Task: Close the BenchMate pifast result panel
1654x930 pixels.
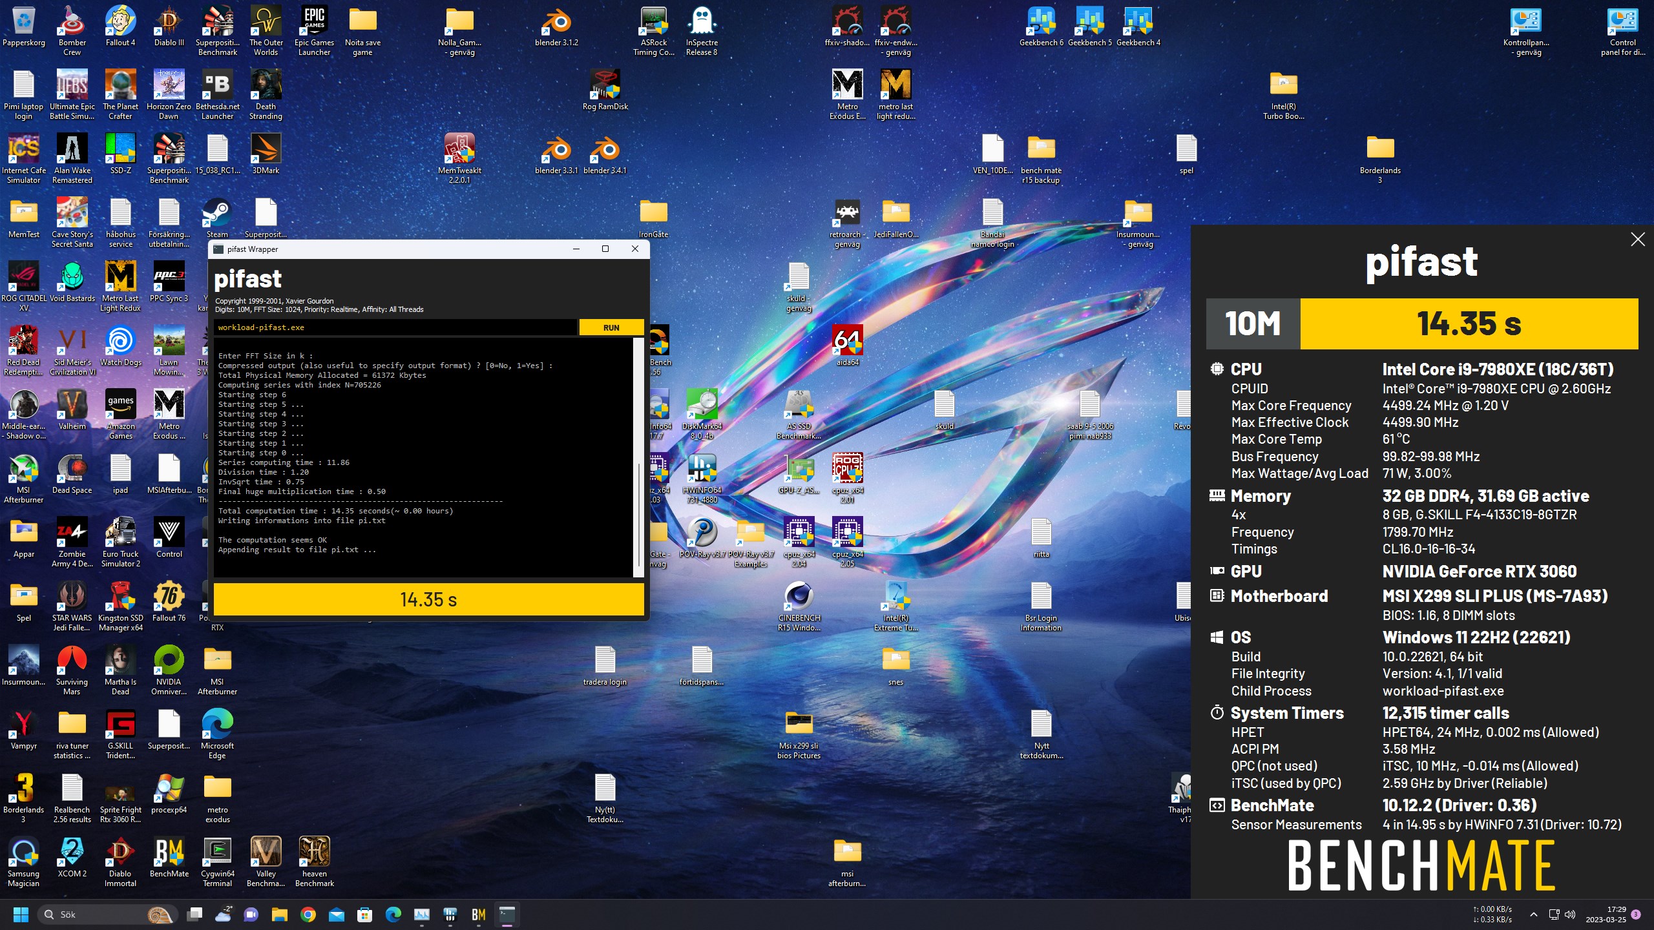Action: coord(1637,240)
